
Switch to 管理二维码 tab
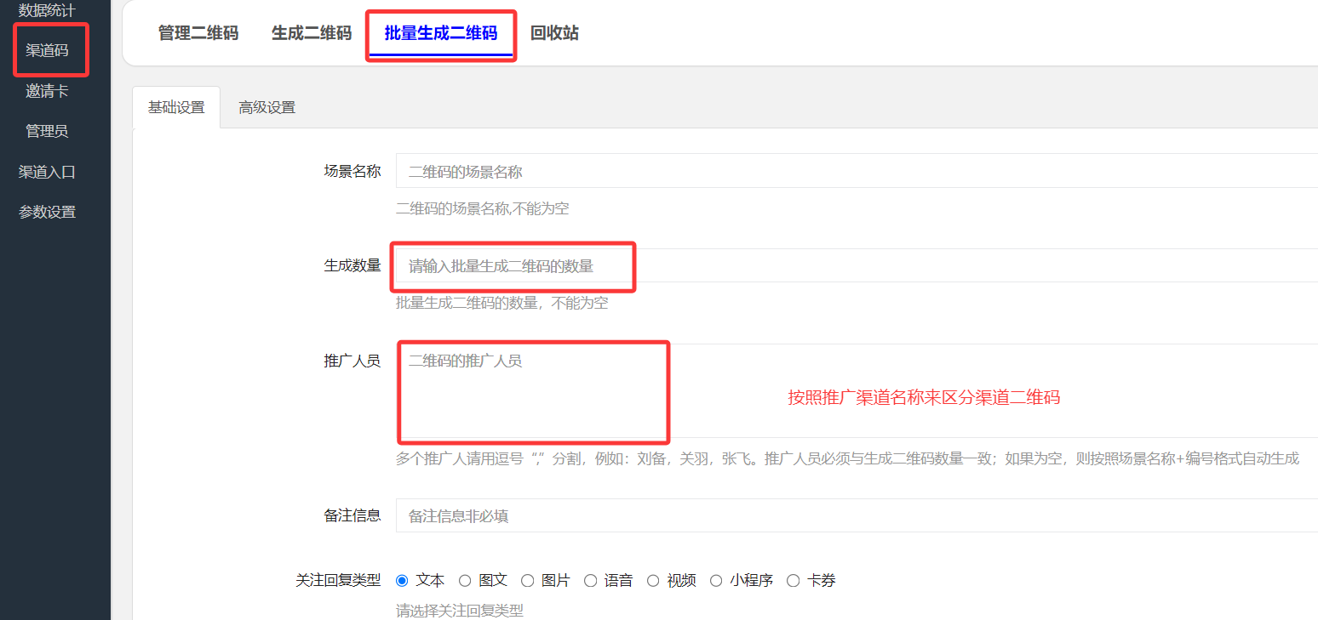198,33
